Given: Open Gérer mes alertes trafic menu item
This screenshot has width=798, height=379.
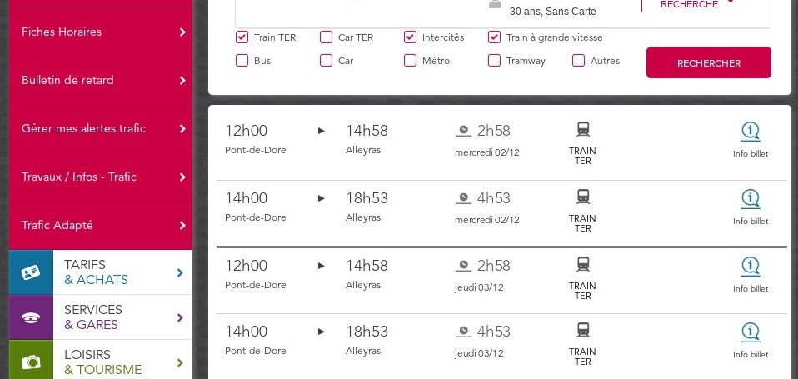Looking at the screenshot, I should pos(101,129).
